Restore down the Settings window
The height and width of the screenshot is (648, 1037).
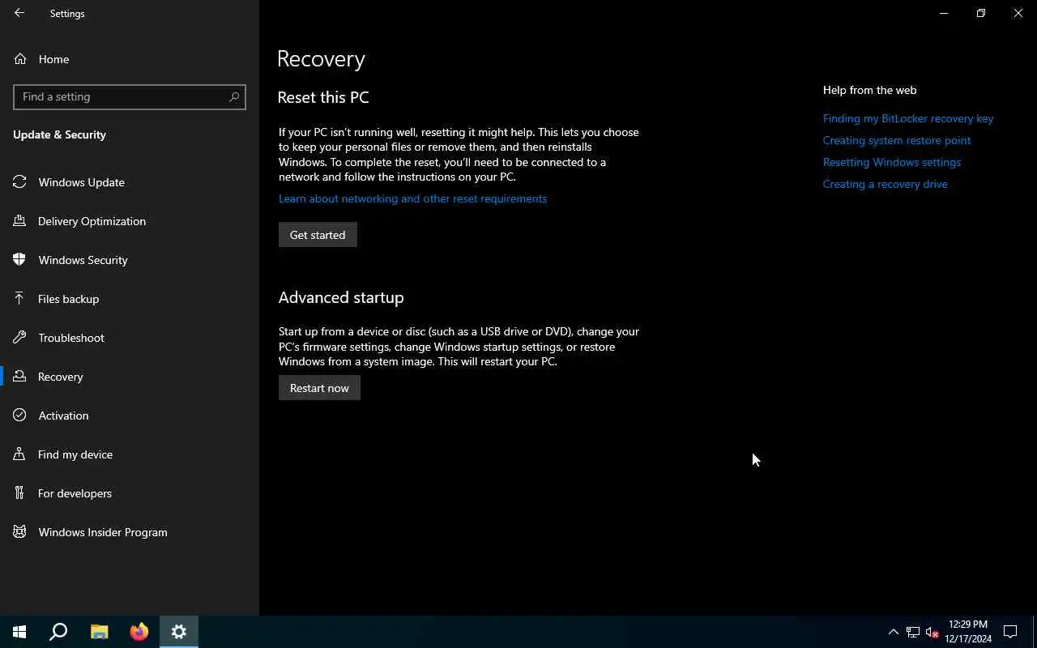[x=981, y=13]
